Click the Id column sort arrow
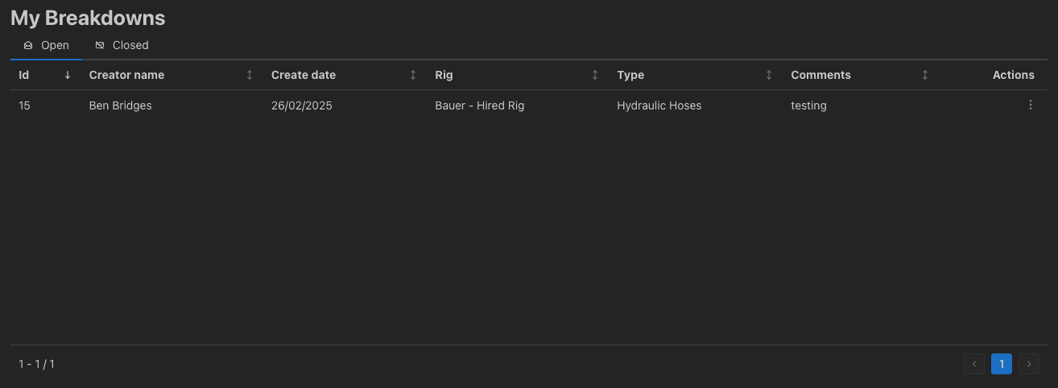The width and height of the screenshot is (1058, 388). click(x=68, y=75)
